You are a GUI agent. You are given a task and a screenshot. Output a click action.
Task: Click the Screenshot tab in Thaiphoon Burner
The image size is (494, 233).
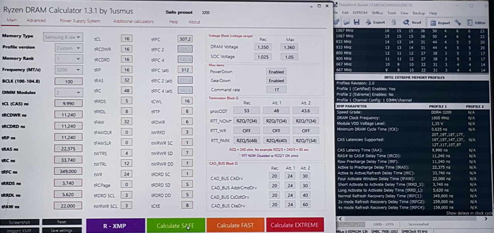[419, 224]
